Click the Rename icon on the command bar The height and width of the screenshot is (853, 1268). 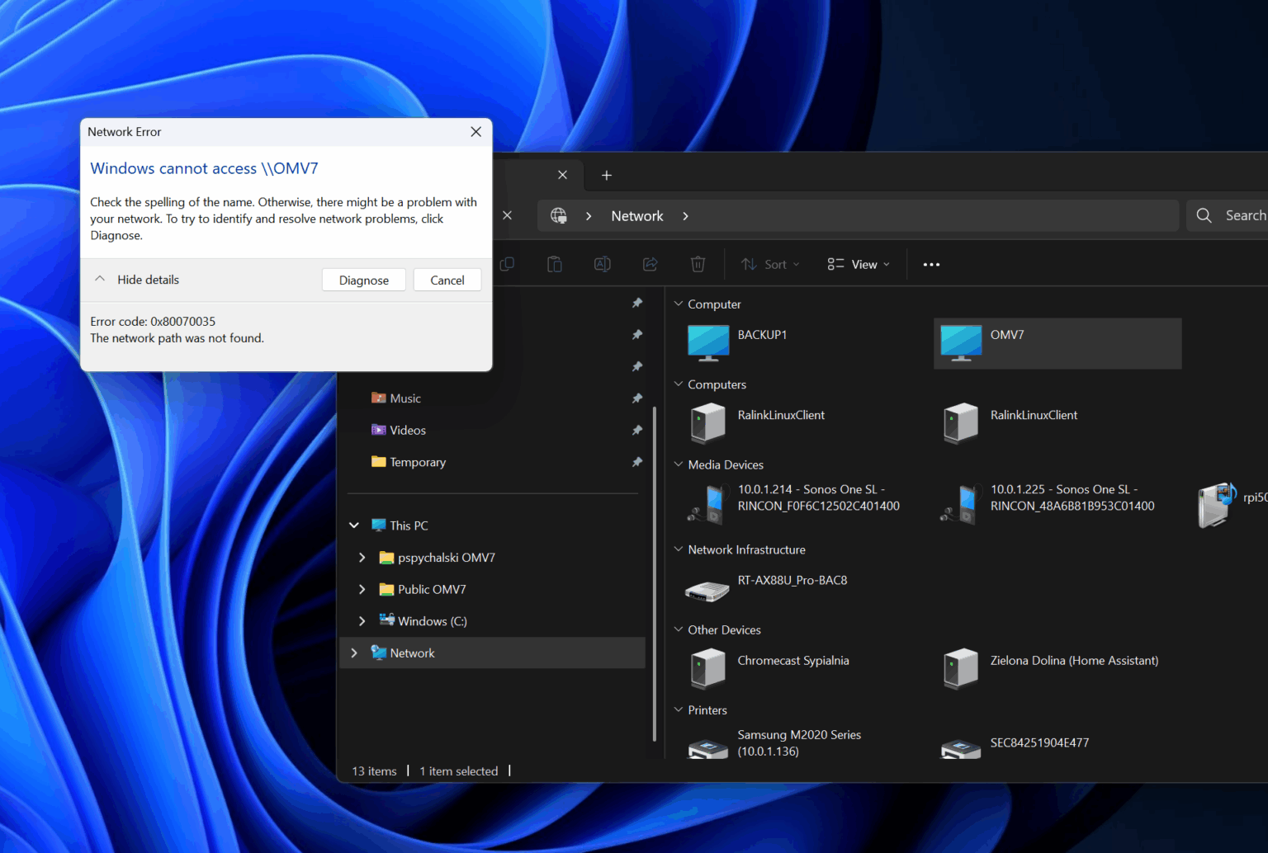[x=602, y=264]
